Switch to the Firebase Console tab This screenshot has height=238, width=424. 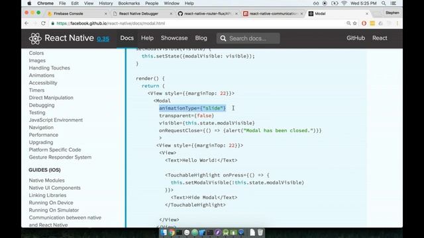[x=68, y=13]
